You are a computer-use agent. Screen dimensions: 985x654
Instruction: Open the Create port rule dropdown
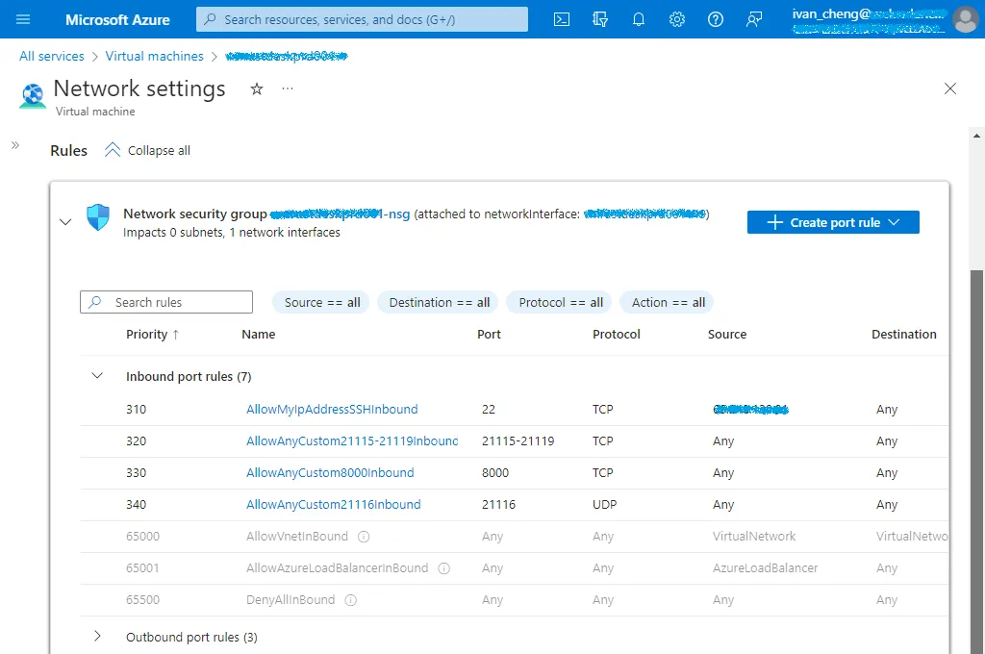point(833,222)
